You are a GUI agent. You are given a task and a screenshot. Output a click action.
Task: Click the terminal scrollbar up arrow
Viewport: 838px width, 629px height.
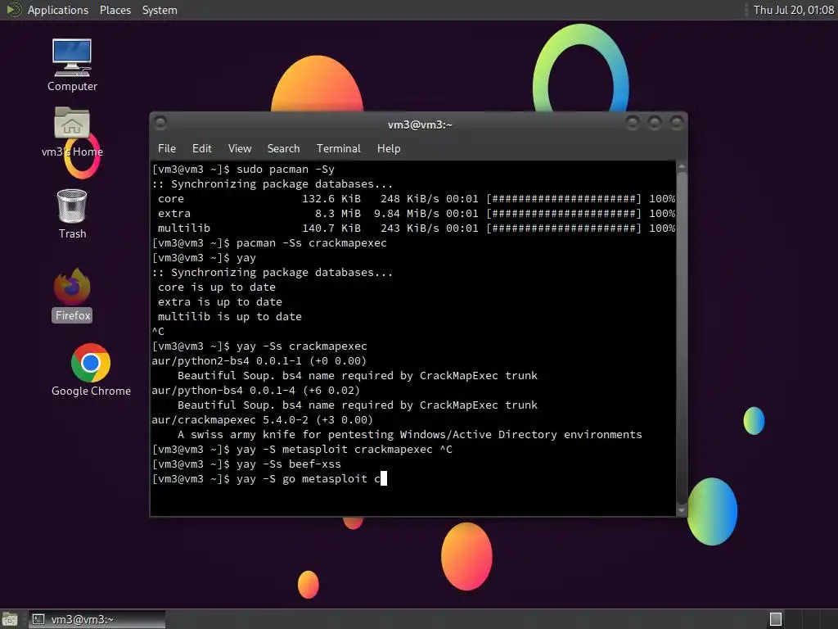[x=682, y=167]
